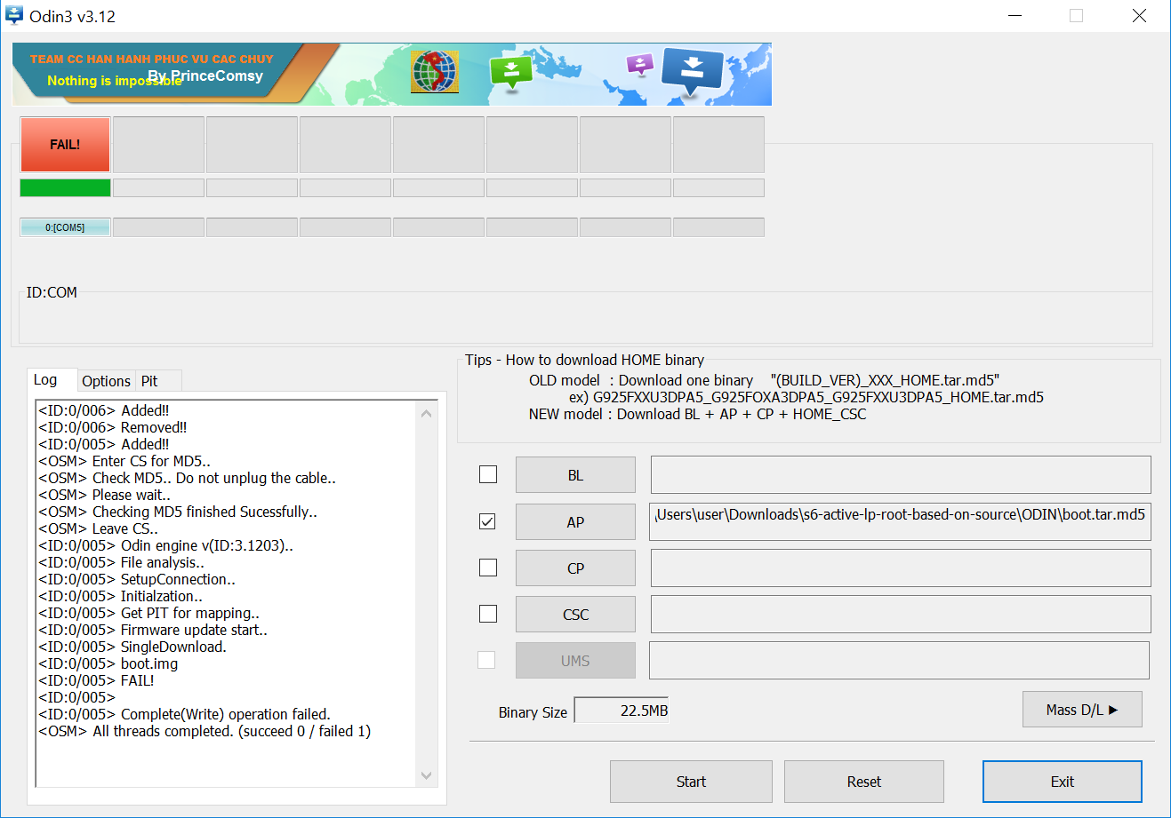Enable the CP checkbox
Image resolution: width=1171 pixels, height=818 pixels.
coord(488,568)
